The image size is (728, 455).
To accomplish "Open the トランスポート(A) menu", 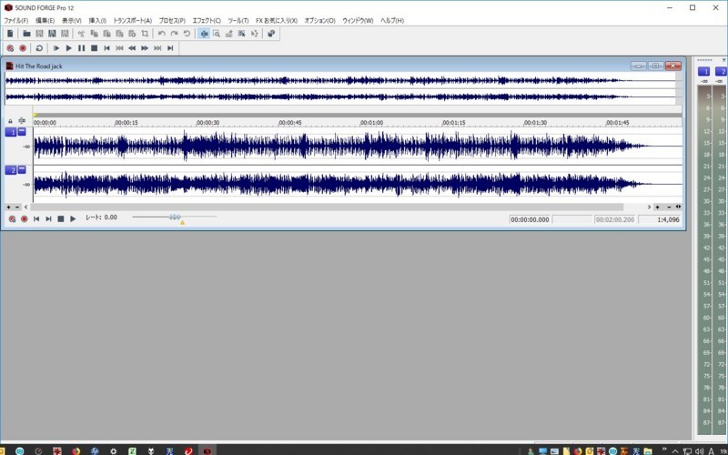I will [133, 20].
